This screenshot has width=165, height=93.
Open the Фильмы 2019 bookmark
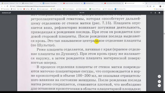pos(95,9)
